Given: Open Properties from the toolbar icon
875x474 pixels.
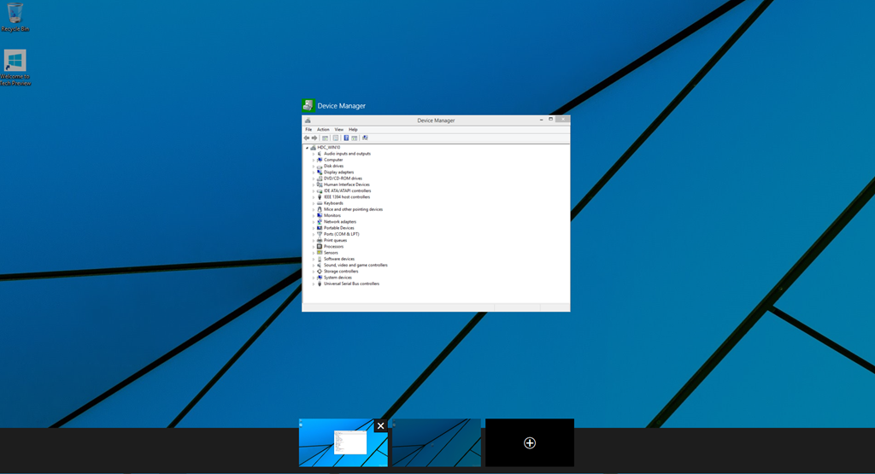Looking at the screenshot, I should 335,138.
